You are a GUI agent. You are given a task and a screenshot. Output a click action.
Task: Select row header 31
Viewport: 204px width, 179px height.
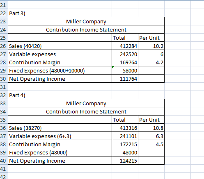click(4, 87)
